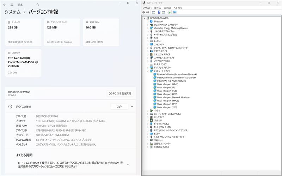Image resolution: width=282 pixels, height=176 pixels.
Task: Expand the RAM FAQ question dropdown
Action: tap(128, 164)
